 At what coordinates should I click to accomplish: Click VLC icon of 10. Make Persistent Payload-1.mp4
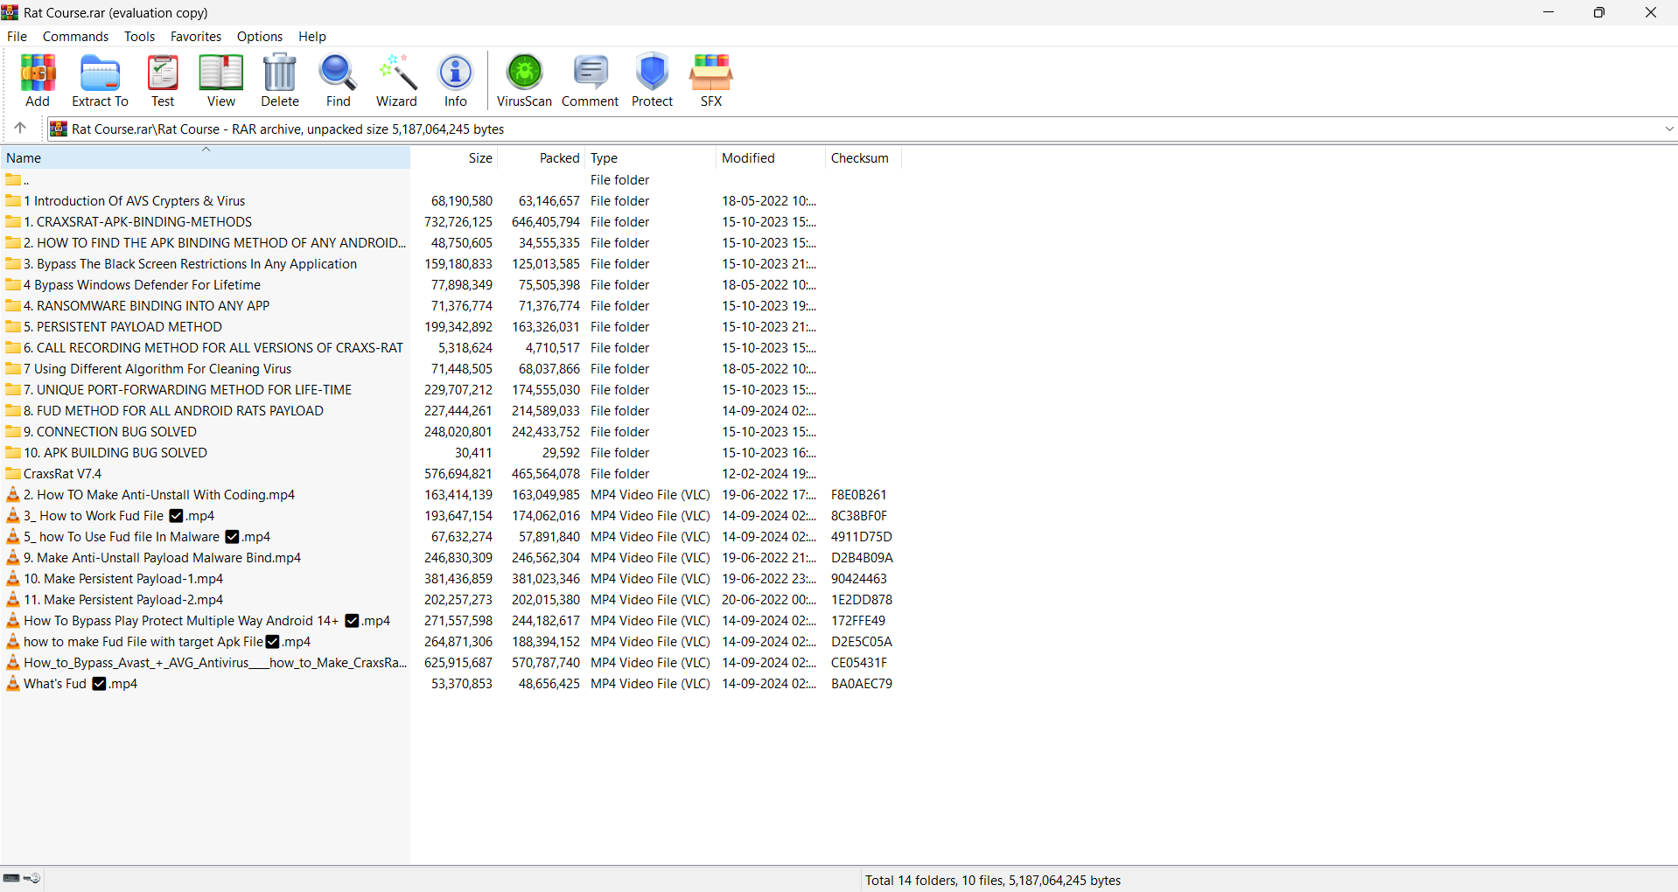pos(13,579)
